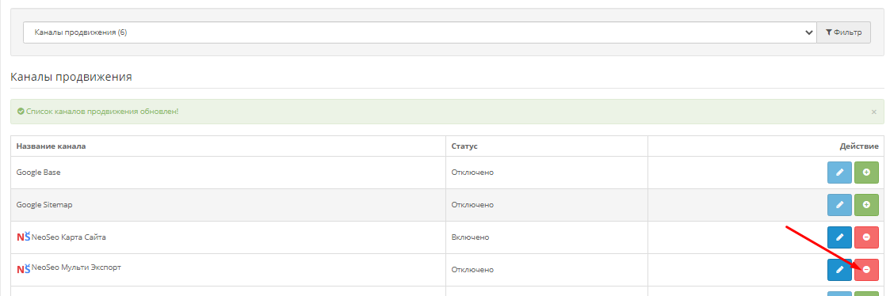
Task: Uninstall NeoSeo Мульти Экспорт with red minus
Action: pos(866,270)
